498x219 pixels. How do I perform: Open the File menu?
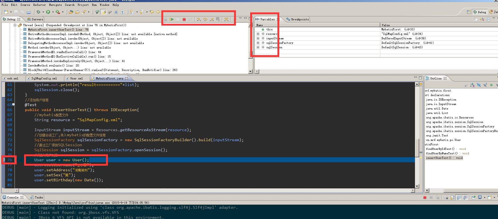[4, 5]
